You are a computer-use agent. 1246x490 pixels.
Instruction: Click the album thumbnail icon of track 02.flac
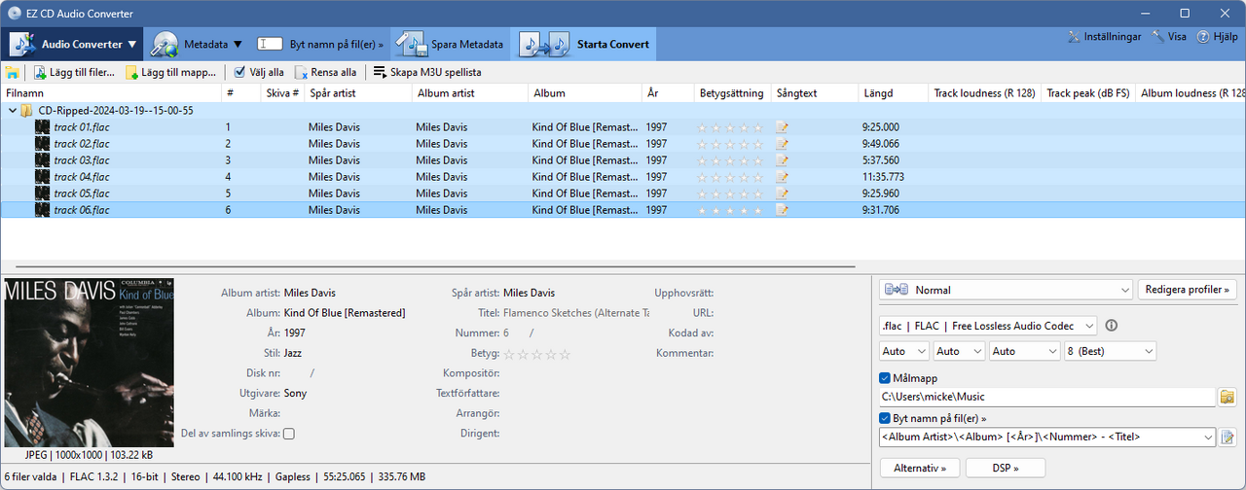tap(42, 144)
